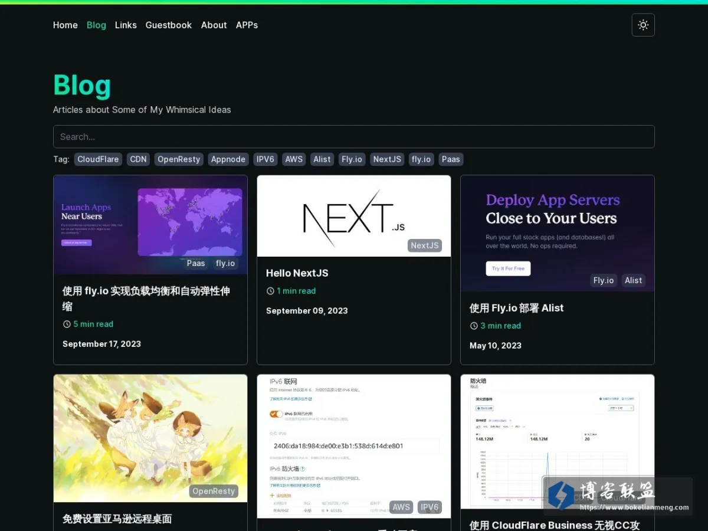
Task: Filter by Paas tag in tag row
Action: click(451, 159)
